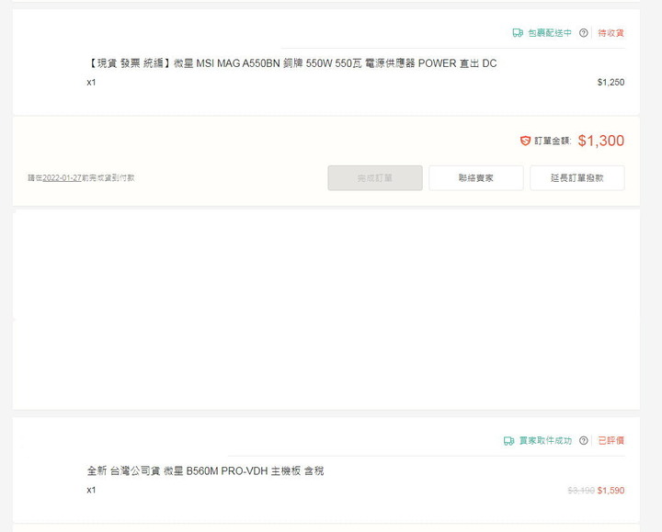Click the 包裹配送中 shipping status text
Image resolution: width=662 pixels, height=532 pixels.
550,33
